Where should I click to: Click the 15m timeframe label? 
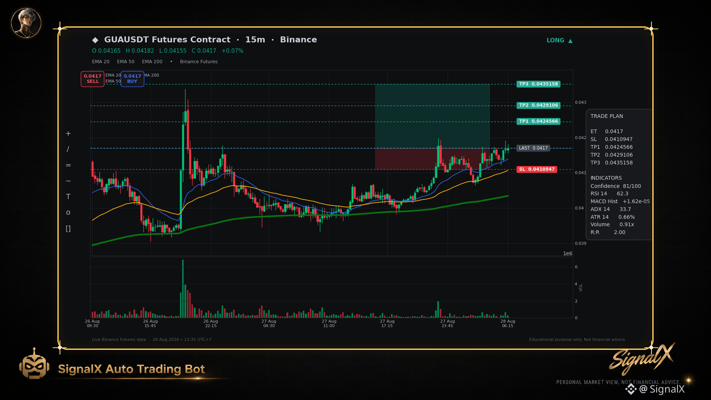255,40
